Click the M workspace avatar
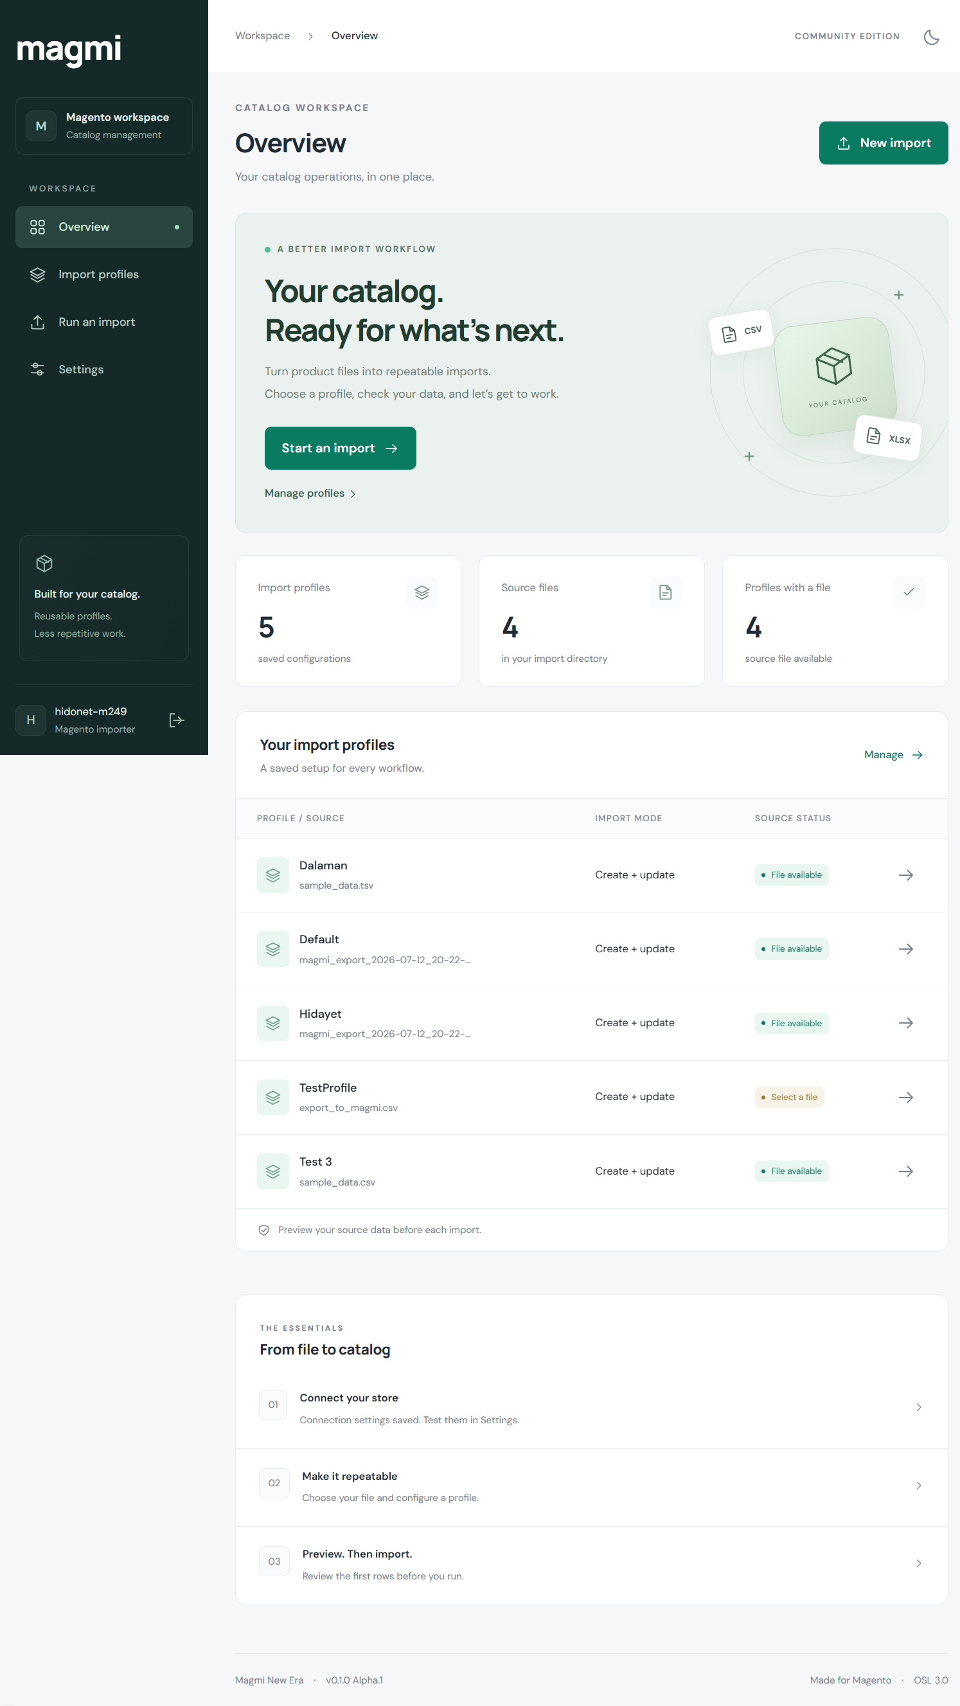960x1706 pixels. click(x=41, y=126)
